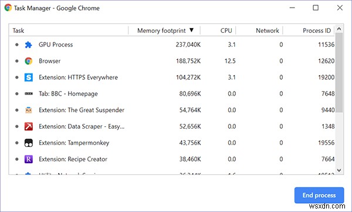
Task: Select Extension: The Great Suspender row
Action: [x=172, y=110]
